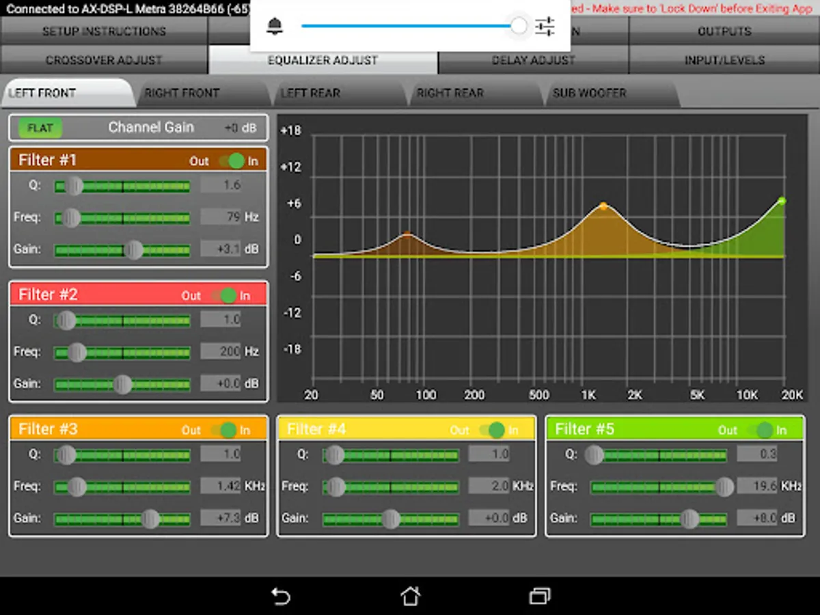The height and width of the screenshot is (615, 820).
Task: Open the Input/Levels page
Action: coord(724,60)
